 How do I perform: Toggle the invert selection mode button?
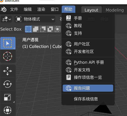click(50, 29)
